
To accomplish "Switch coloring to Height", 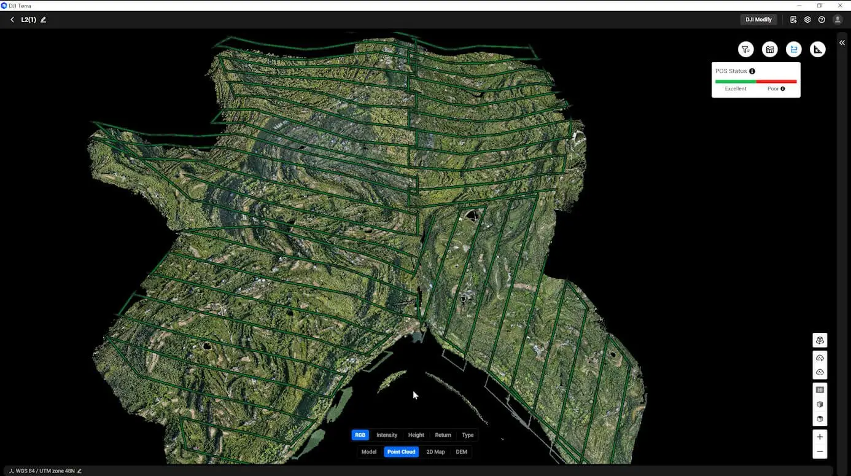I will [416, 435].
